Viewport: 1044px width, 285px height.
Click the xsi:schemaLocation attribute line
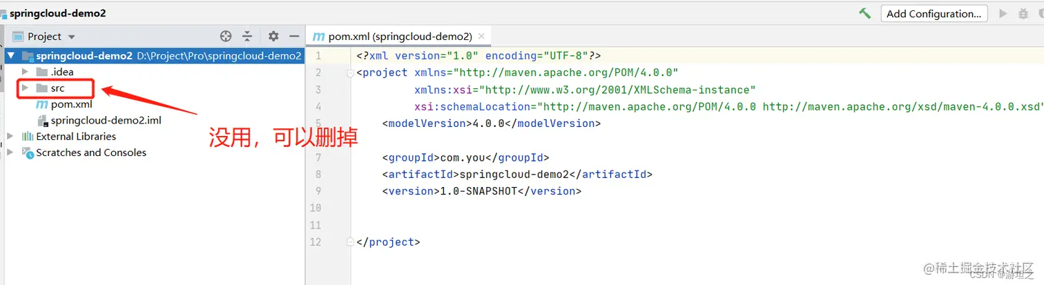tap(728, 106)
